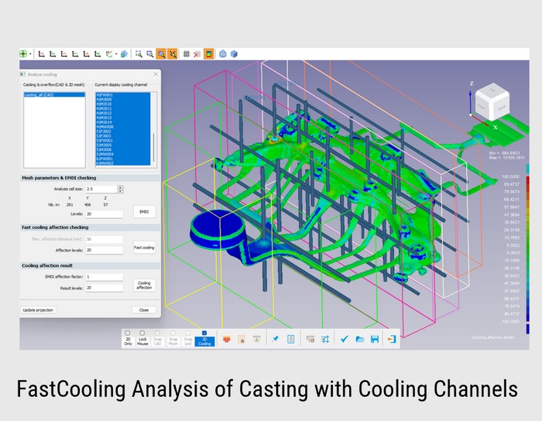
Task: Click the open folder icon
Action: click(360, 339)
